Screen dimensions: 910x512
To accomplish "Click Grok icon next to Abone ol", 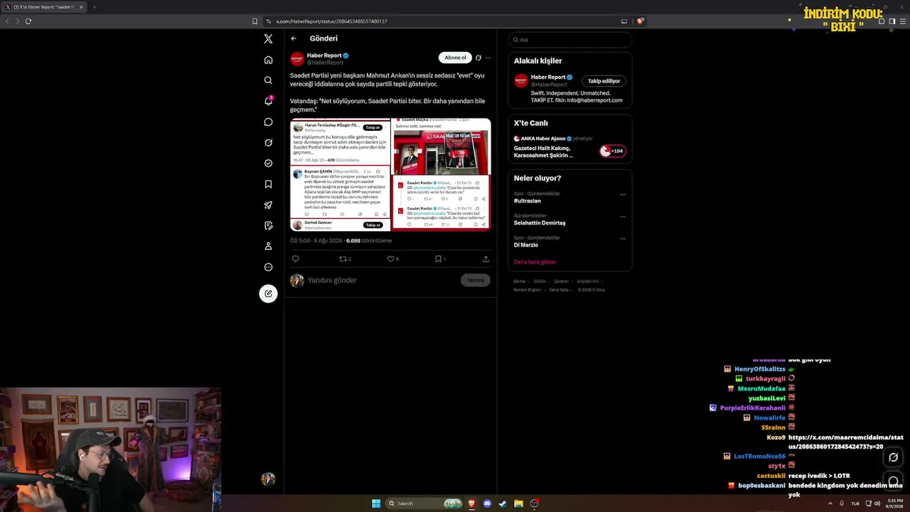I will coord(478,58).
